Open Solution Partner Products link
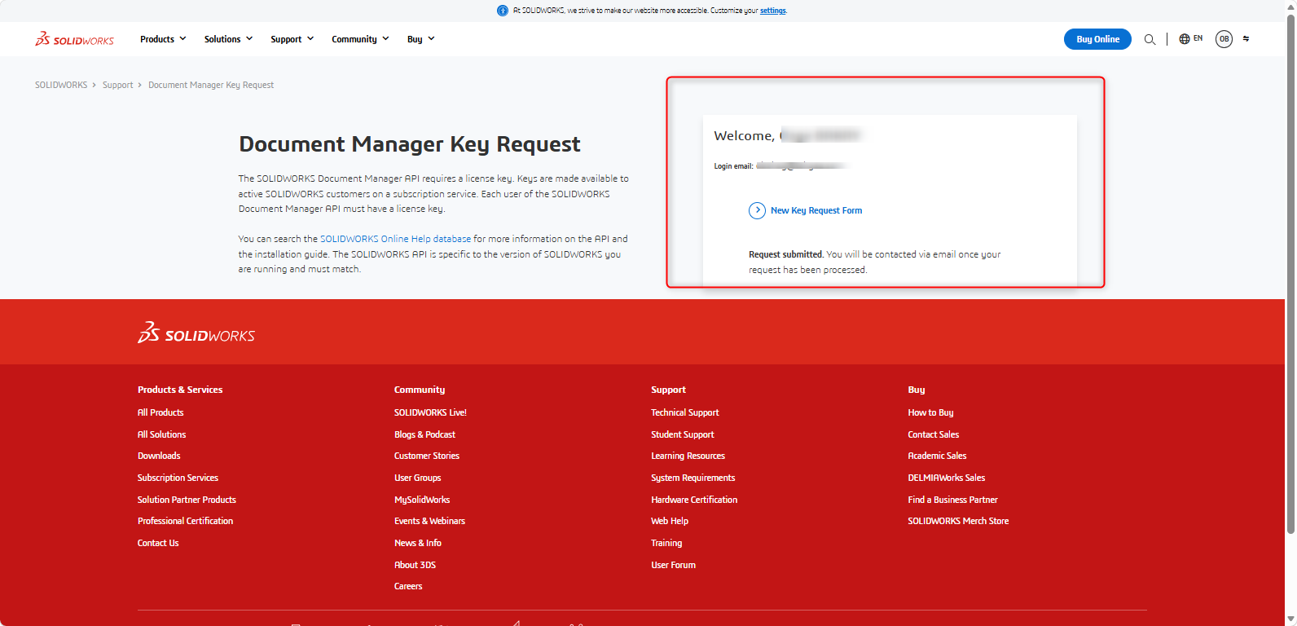Viewport: 1297px width, 626px height. 187,500
